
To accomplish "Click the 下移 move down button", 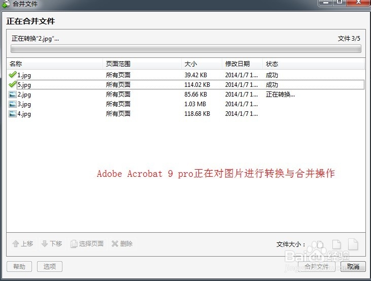I will tap(52, 243).
